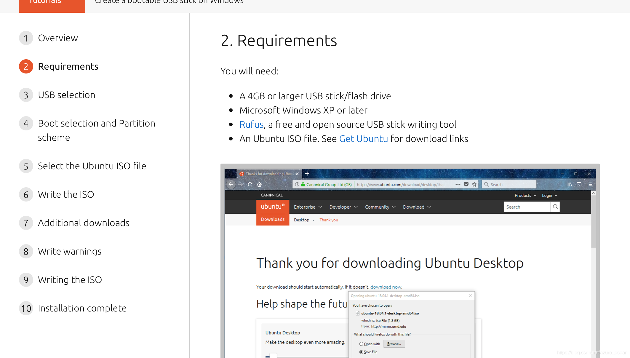Open the library icon in Firefox toolbar
Viewport: 630px width, 358px height.
click(570, 184)
